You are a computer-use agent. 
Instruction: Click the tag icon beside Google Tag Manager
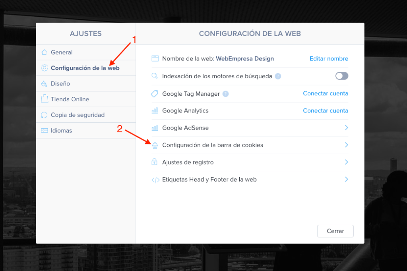(x=155, y=94)
